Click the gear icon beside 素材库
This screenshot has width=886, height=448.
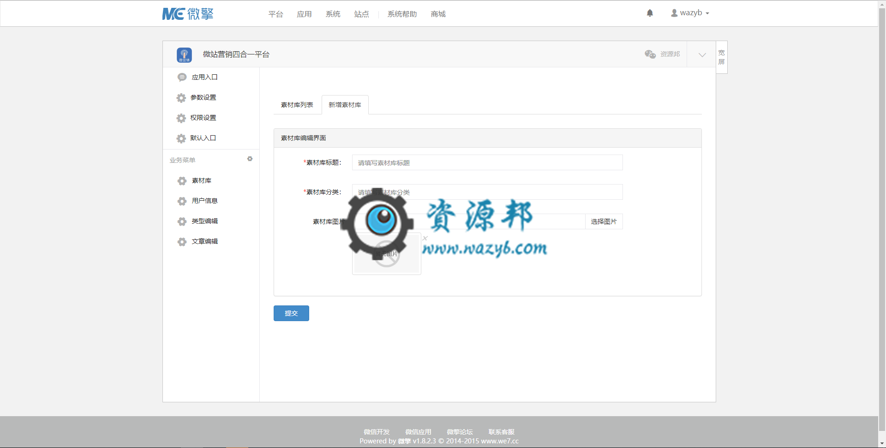pyautogui.click(x=182, y=181)
